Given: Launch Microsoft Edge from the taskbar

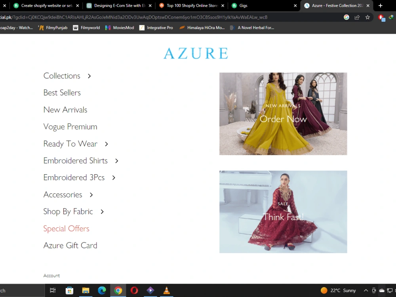Looking at the screenshot, I should coord(102,290).
